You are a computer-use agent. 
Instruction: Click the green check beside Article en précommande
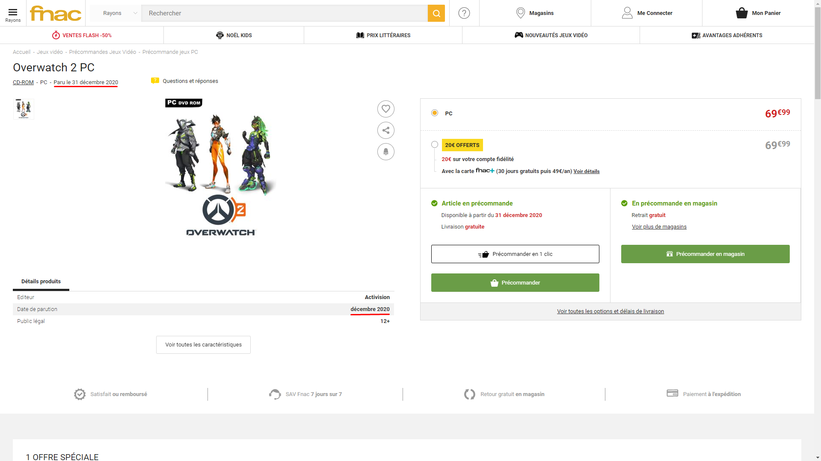point(434,203)
